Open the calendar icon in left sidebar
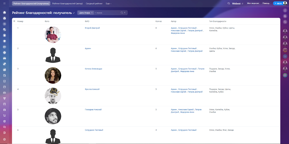 pyautogui.click(x=4, y=87)
